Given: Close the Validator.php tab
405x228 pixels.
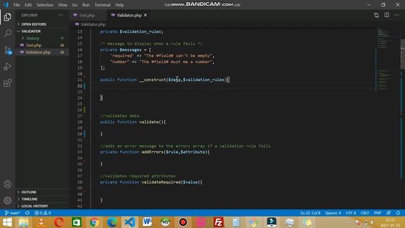Looking at the screenshot, I should (x=146, y=15).
